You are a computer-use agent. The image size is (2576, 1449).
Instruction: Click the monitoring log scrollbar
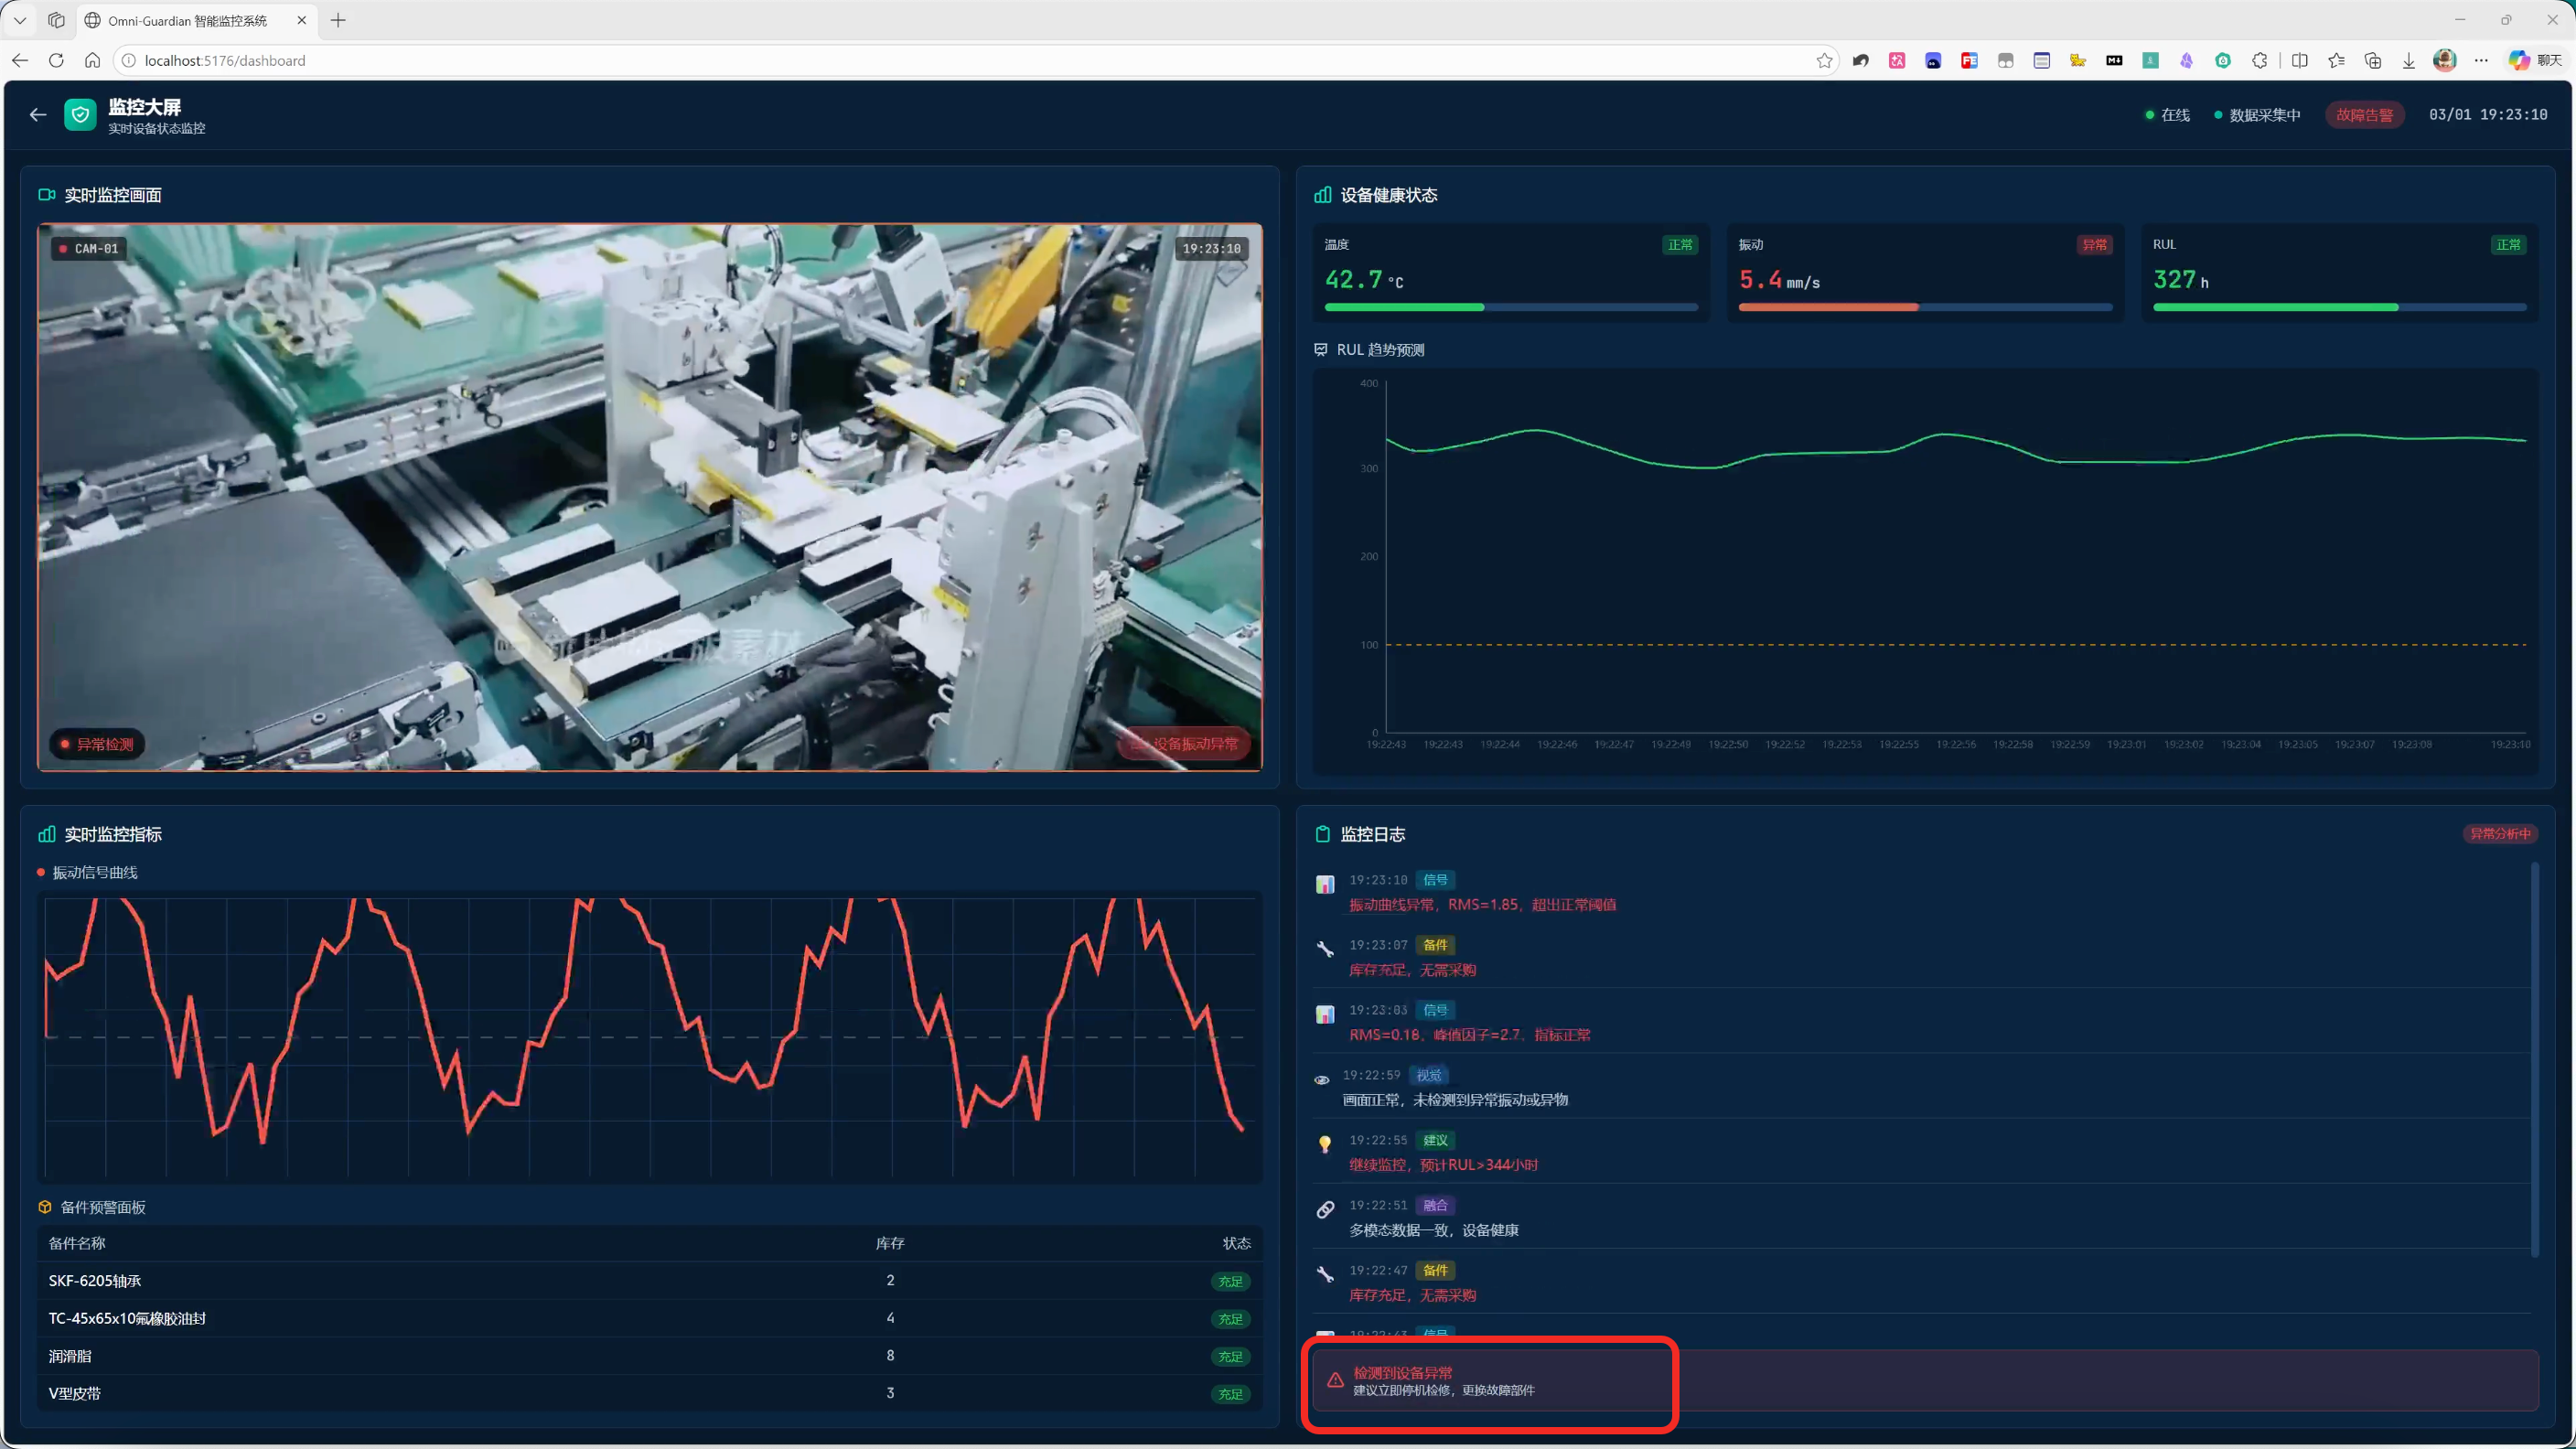[2534, 1059]
